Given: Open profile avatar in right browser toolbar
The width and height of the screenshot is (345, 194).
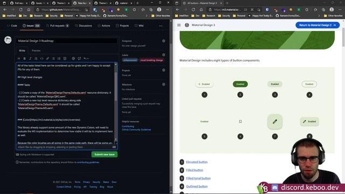Looking at the screenshot, I should (332, 10).
